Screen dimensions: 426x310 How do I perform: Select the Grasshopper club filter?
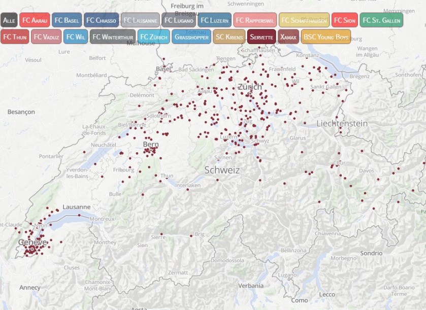(191, 37)
